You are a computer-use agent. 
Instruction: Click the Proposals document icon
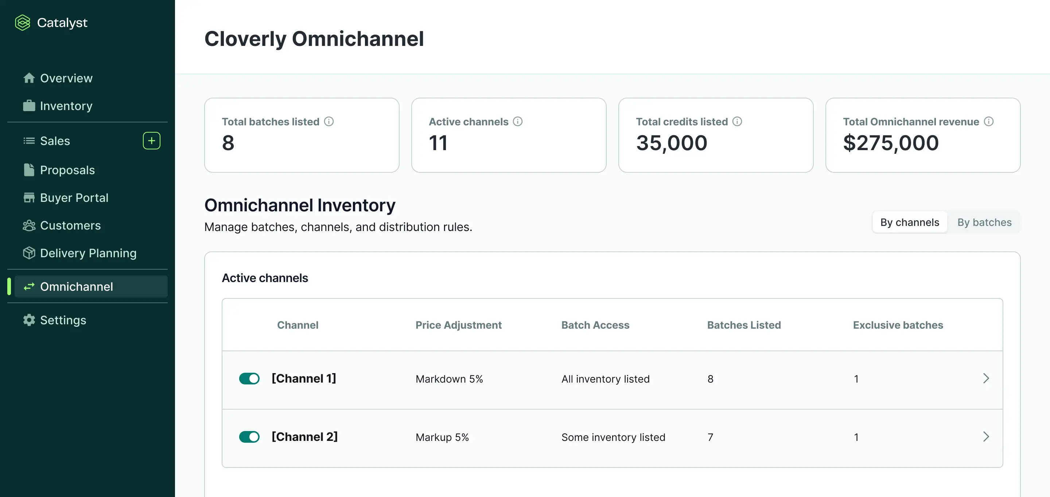click(29, 170)
